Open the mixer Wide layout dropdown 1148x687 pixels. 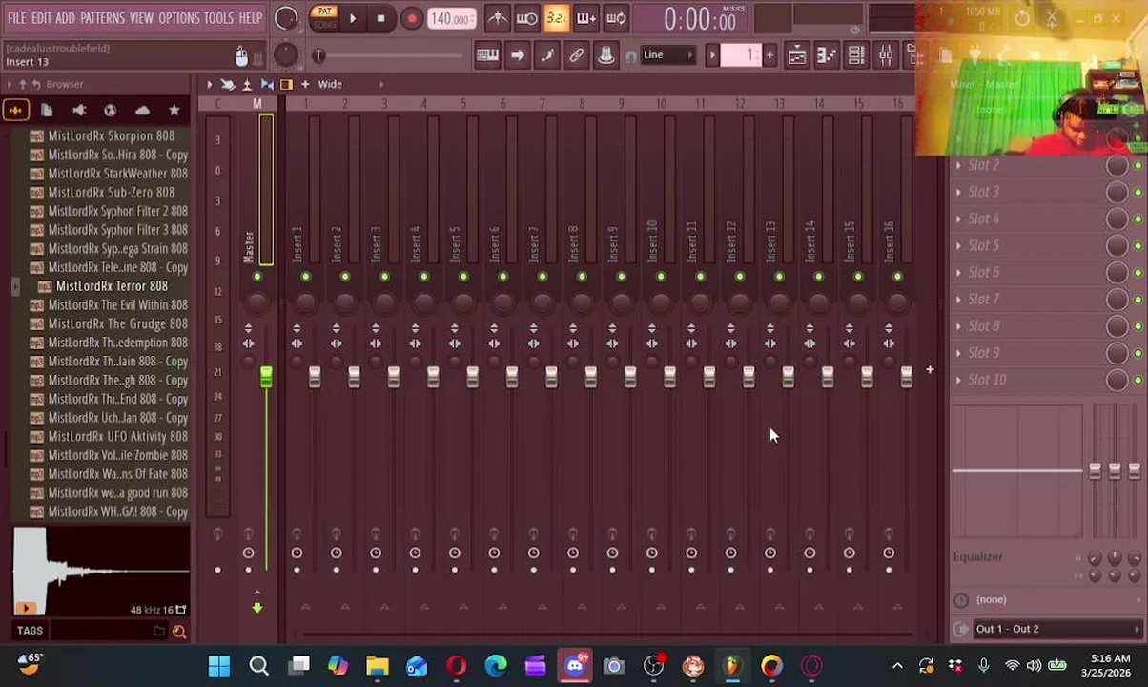330,84
